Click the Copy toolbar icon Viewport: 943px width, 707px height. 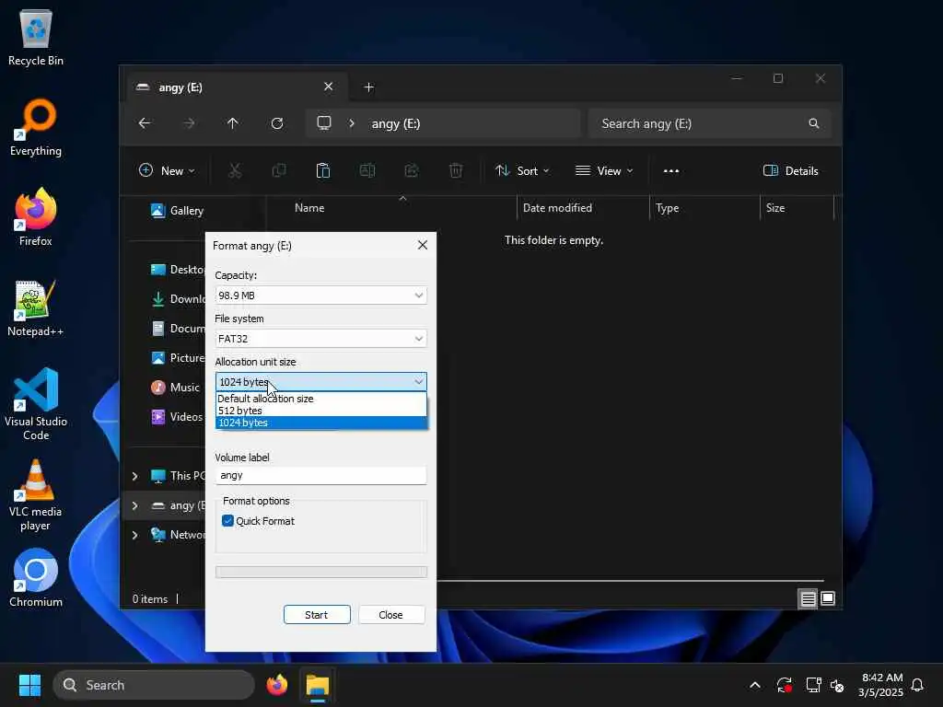279,170
